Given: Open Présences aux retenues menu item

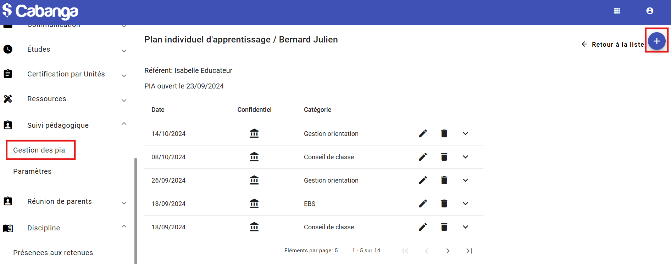Looking at the screenshot, I should click(53, 253).
